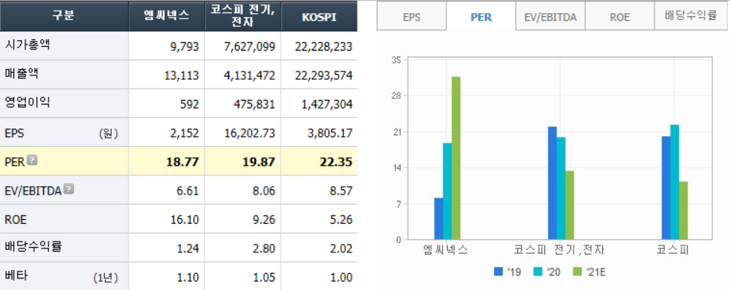Switch to the 배당수익률 chart tab

click(x=691, y=17)
